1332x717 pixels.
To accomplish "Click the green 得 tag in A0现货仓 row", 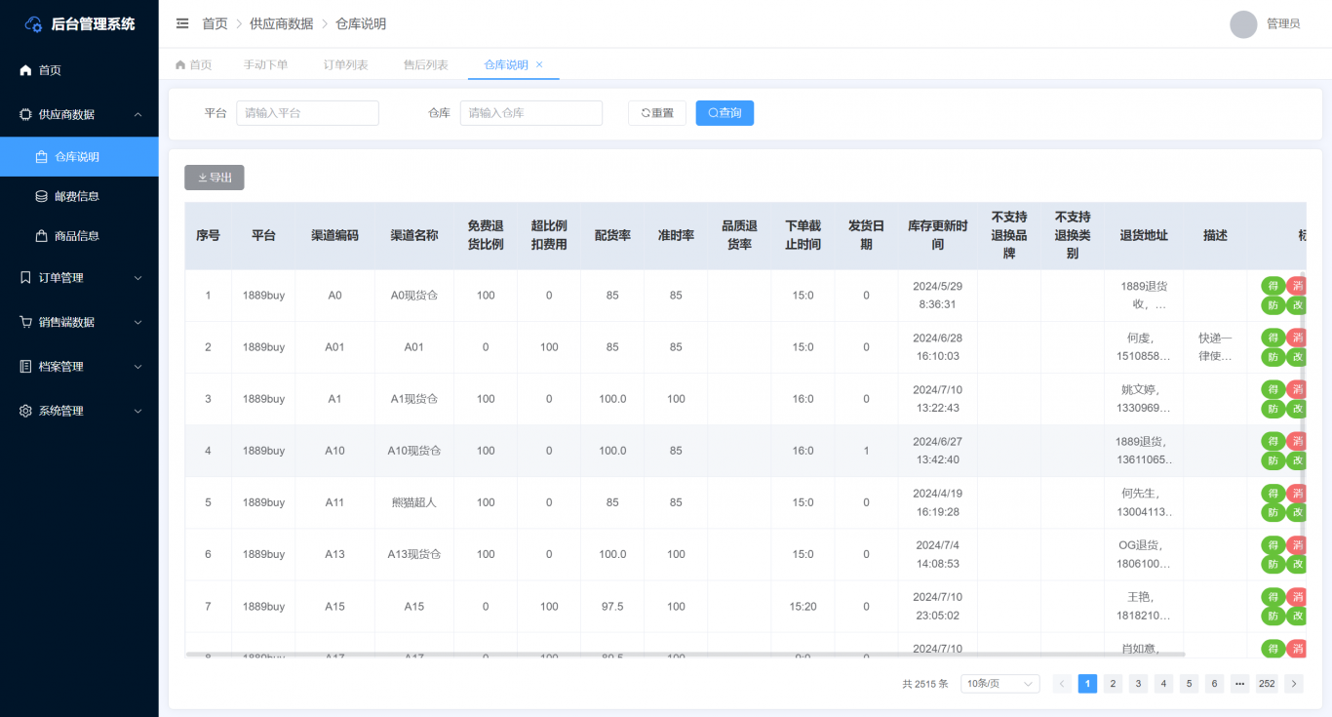I will point(1273,286).
